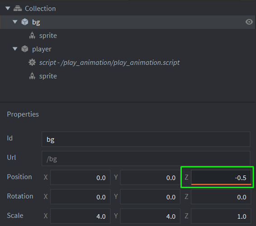Click the Scale X field showing 4.0

[81, 216]
